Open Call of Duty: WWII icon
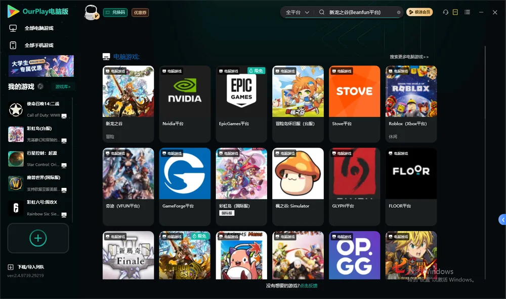The height and width of the screenshot is (299, 506). [x=16, y=110]
